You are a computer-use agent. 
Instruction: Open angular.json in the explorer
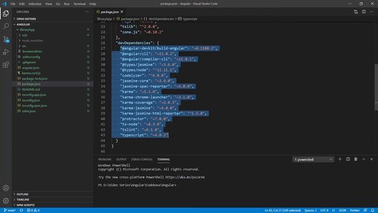pos(53,67)
